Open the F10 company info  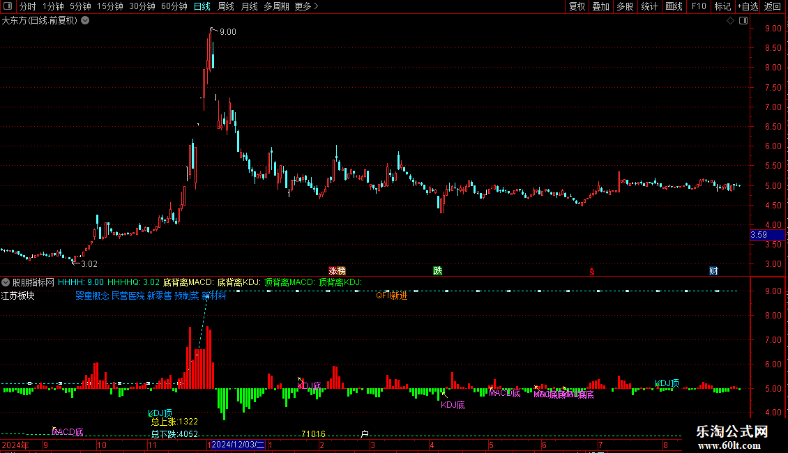pos(699,6)
